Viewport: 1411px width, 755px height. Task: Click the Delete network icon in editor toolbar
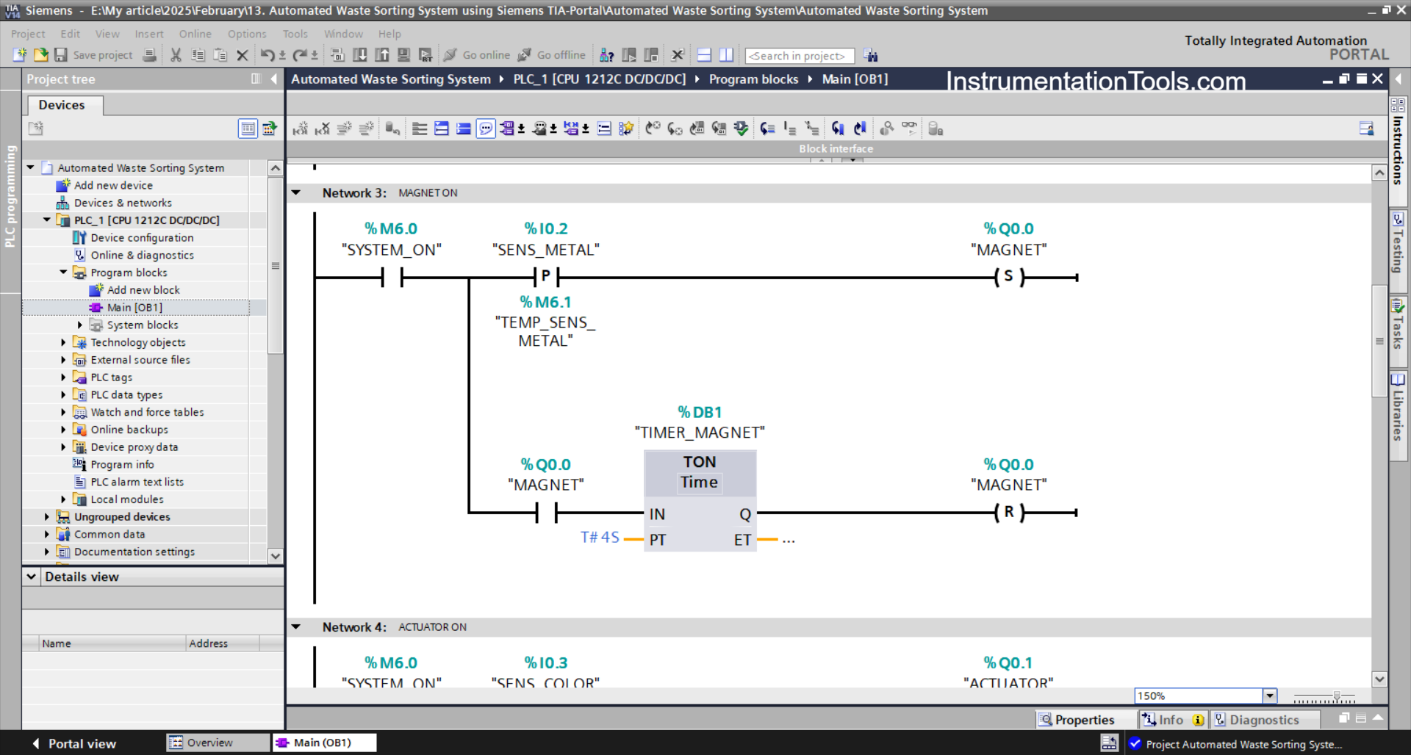click(x=322, y=129)
